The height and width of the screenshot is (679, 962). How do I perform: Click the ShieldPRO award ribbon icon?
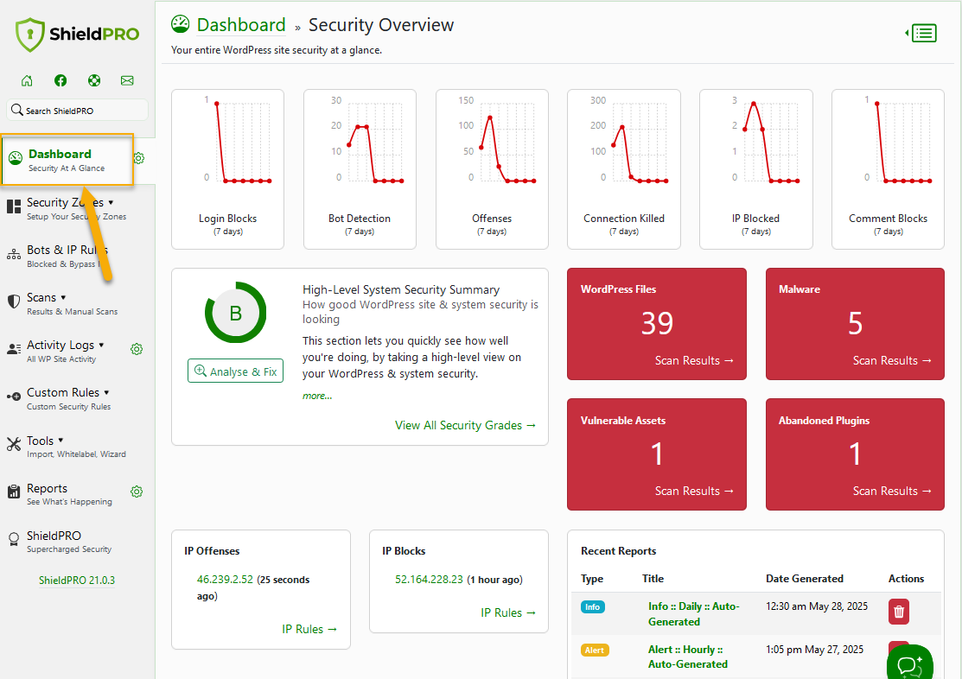(x=14, y=539)
